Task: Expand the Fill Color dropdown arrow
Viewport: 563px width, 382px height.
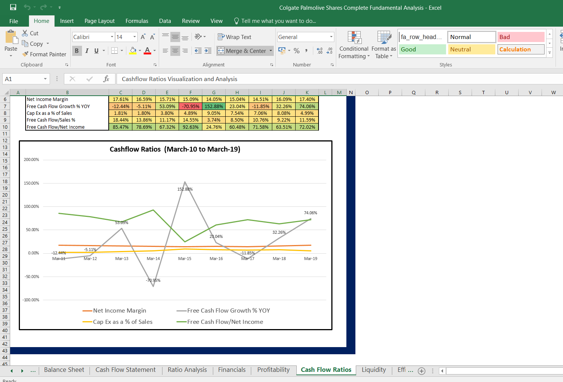Action: click(x=140, y=51)
